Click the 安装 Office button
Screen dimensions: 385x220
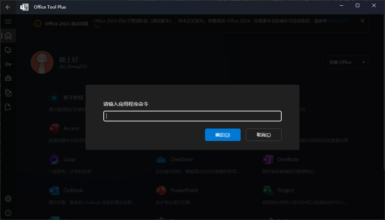coord(340,62)
